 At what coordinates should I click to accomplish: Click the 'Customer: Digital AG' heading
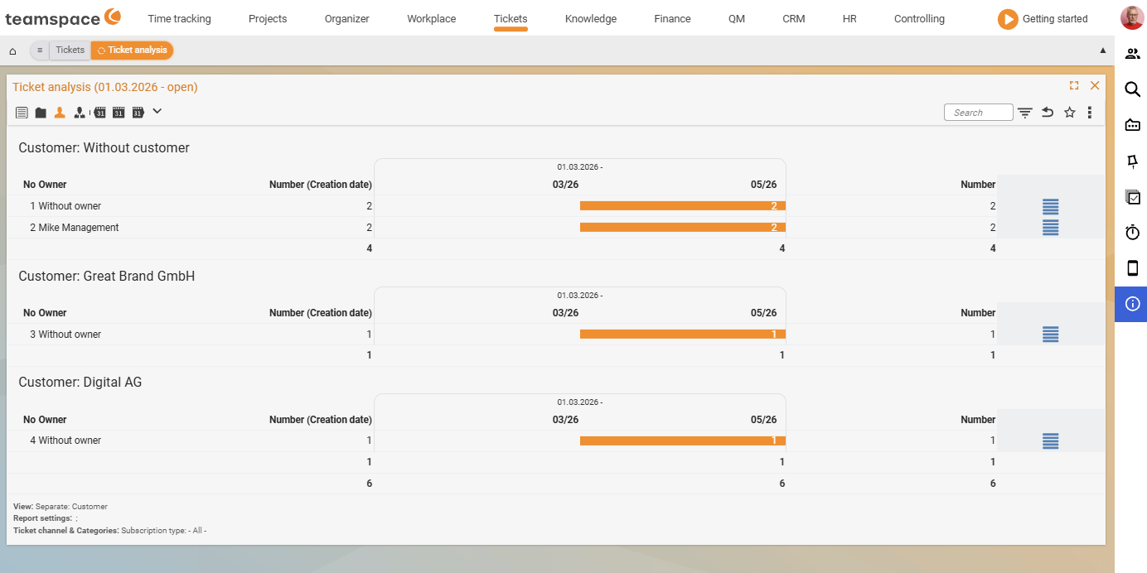tap(80, 383)
